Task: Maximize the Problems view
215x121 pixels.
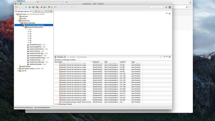Action: (x=169, y=57)
